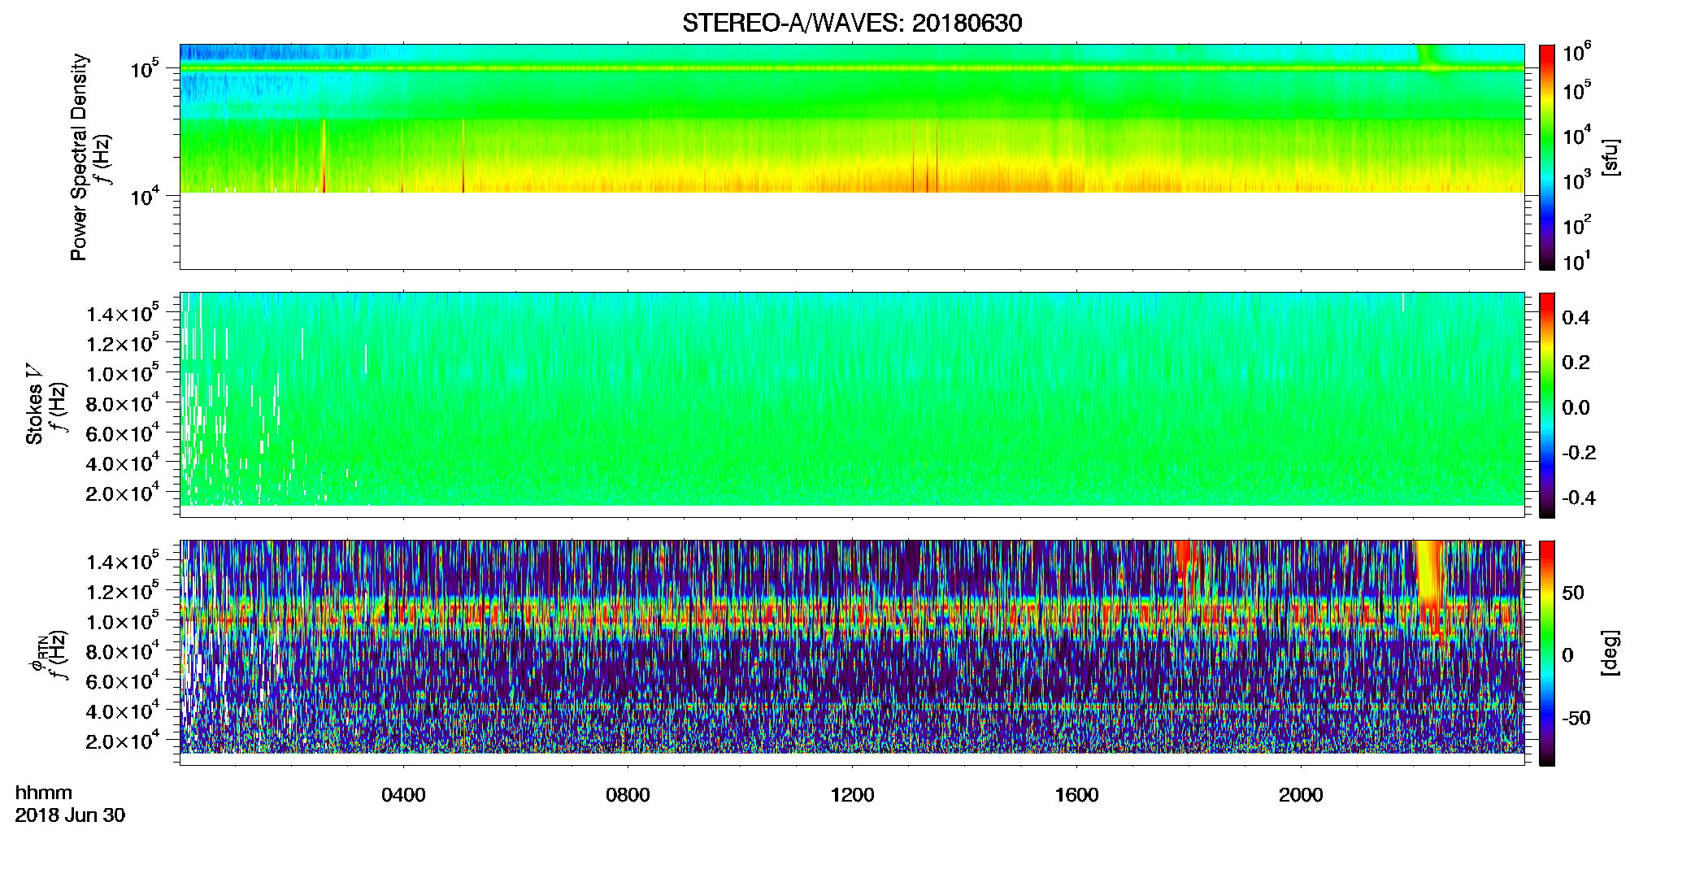Image resolution: width=1704 pixels, height=878 pixels.
Task: Select the Stokes V axis label
Action: tap(34, 404)
